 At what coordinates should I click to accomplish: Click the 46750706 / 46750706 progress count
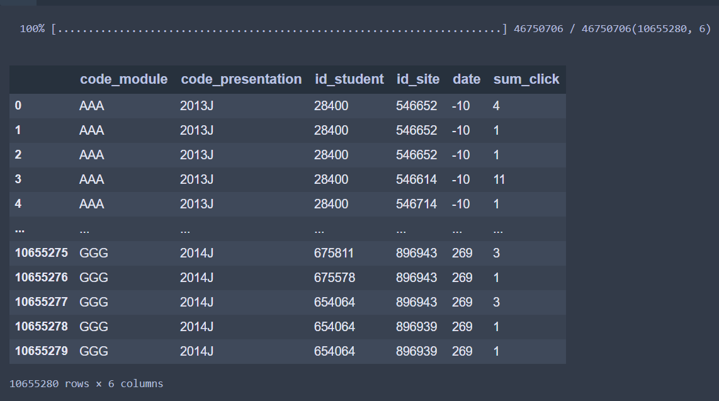[572, 29]
